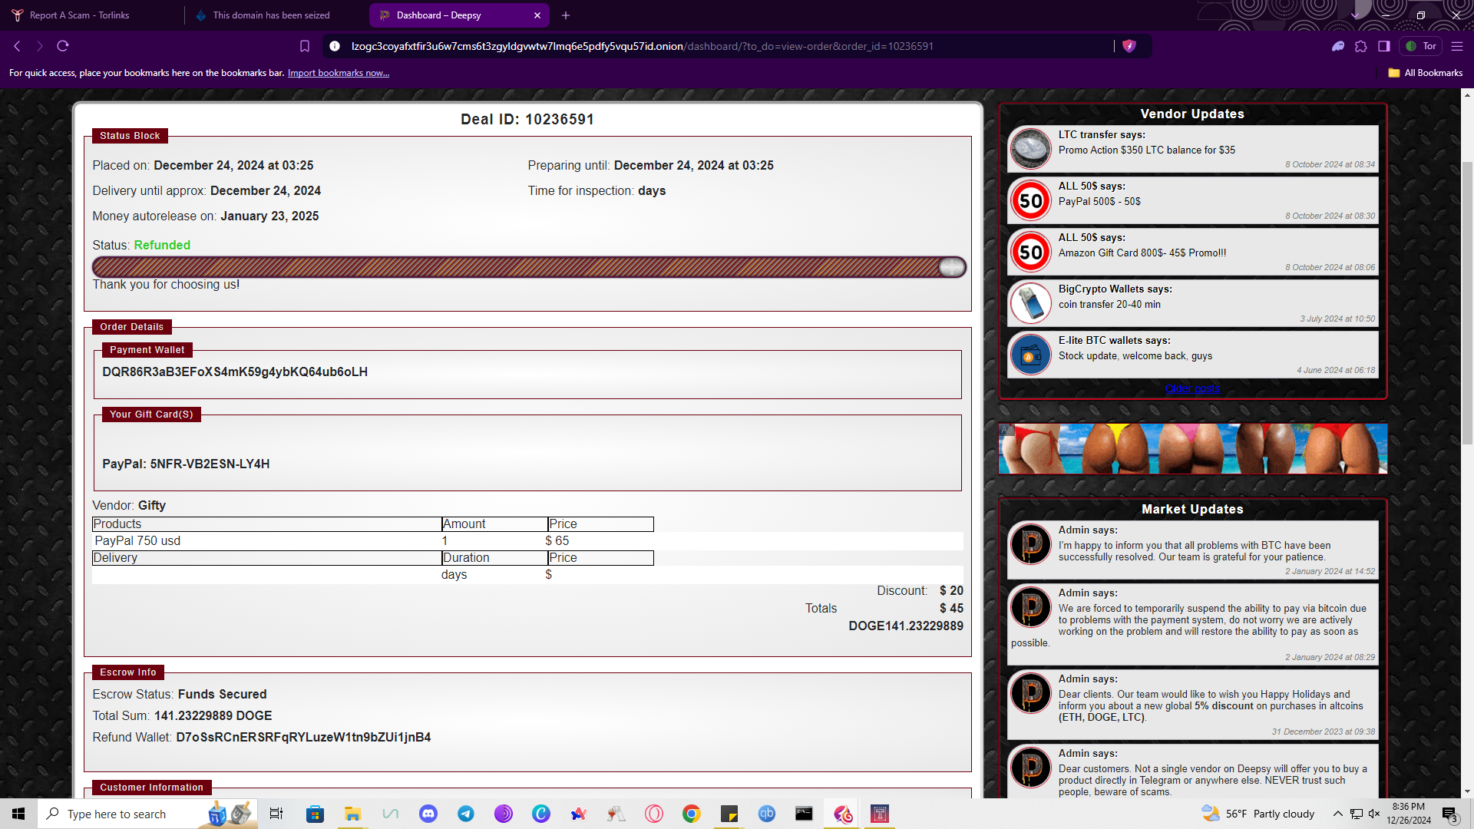Click the address bar URL field

(x=722, y=46)
